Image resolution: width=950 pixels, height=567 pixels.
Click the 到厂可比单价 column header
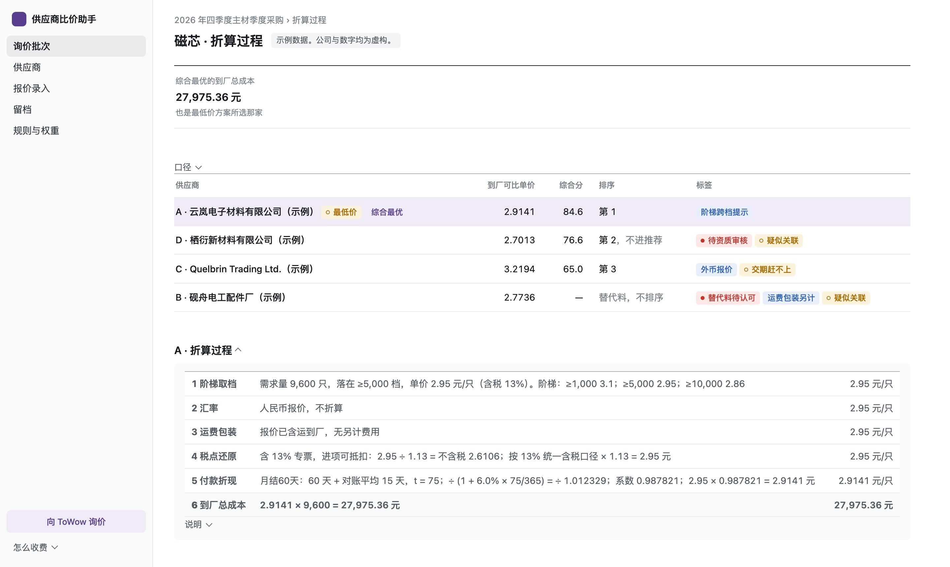click(511, 185)
